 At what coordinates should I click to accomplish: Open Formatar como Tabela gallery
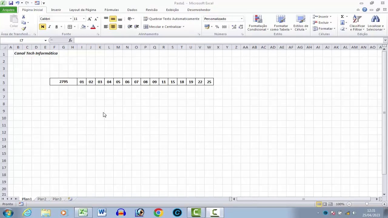(281, 23)
